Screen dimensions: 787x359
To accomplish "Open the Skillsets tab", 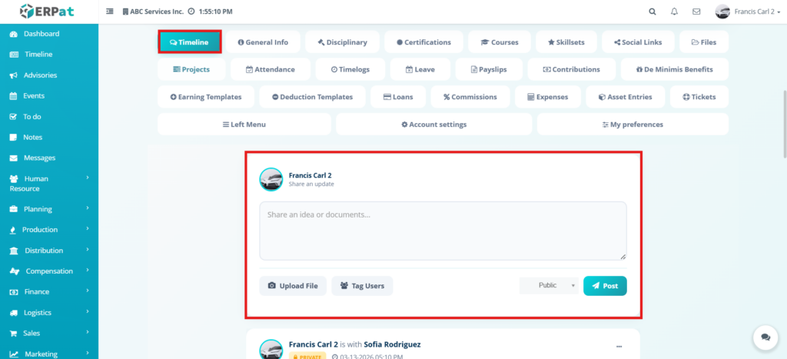I will tap(566, 42).
